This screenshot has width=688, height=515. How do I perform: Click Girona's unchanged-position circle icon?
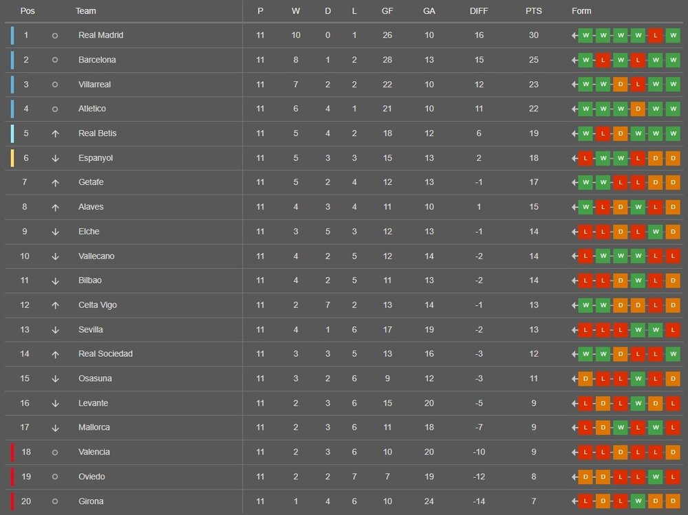[55, 501]
